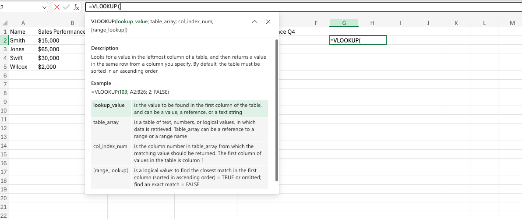
Task: Select cell containing Wilcox
Action: click(x=23, y=67)
